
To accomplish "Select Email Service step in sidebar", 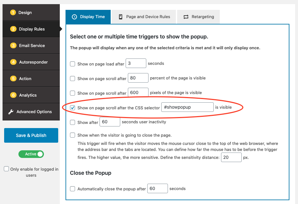I will (31, 45).
